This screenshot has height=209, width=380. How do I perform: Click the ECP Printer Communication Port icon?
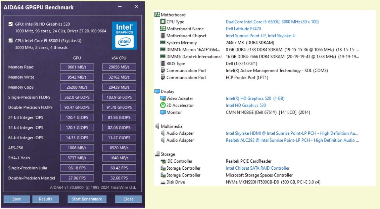(x=163, y=78)
